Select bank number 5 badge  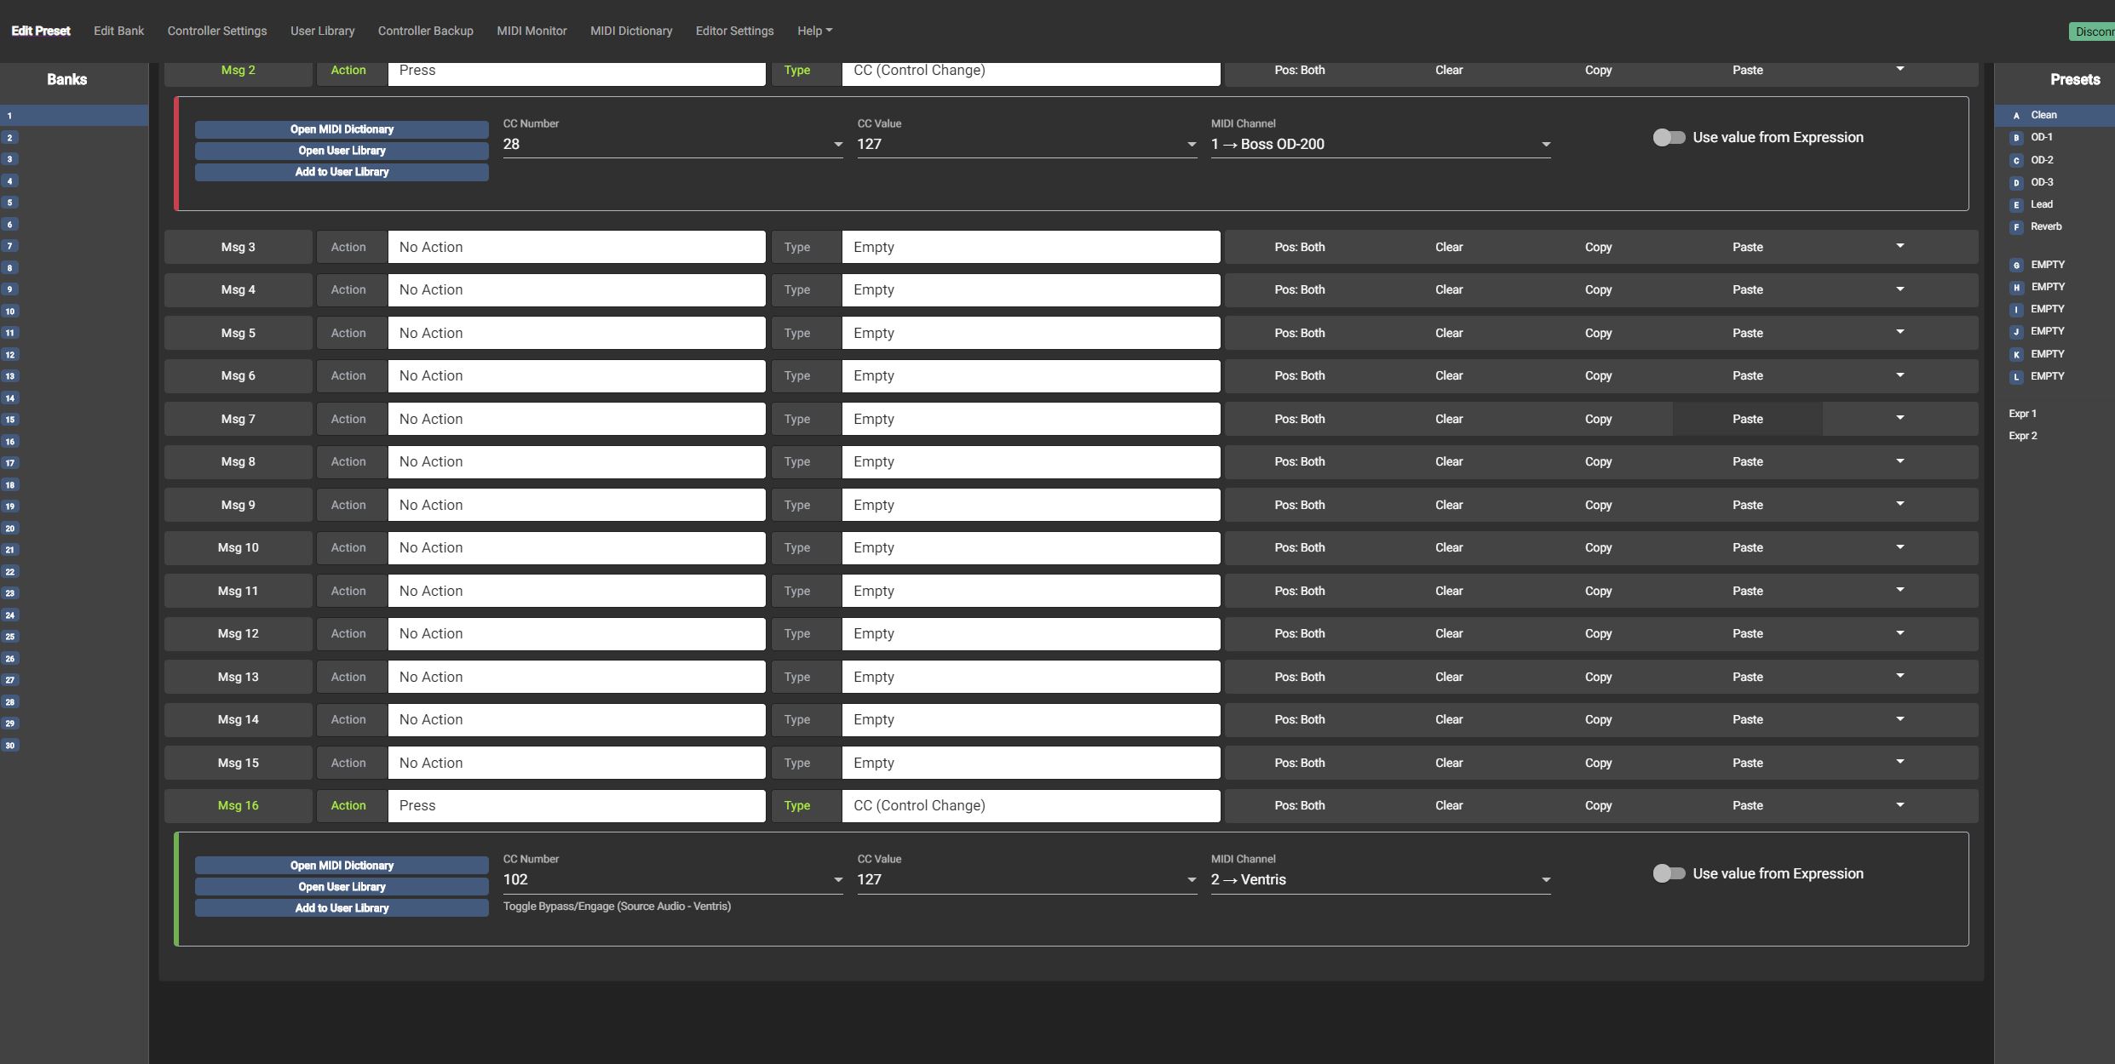[x=10, y=203]
